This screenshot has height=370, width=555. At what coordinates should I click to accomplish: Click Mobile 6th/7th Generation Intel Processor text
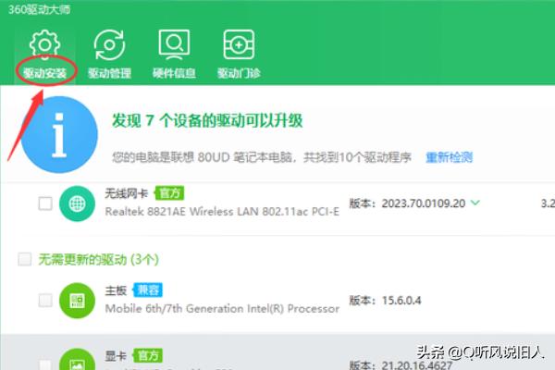(x=222, y=308)
